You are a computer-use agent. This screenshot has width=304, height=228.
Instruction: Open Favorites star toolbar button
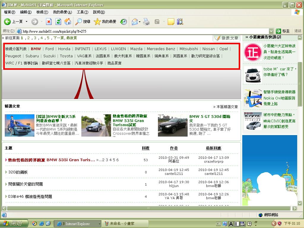(x=105, y=21)
